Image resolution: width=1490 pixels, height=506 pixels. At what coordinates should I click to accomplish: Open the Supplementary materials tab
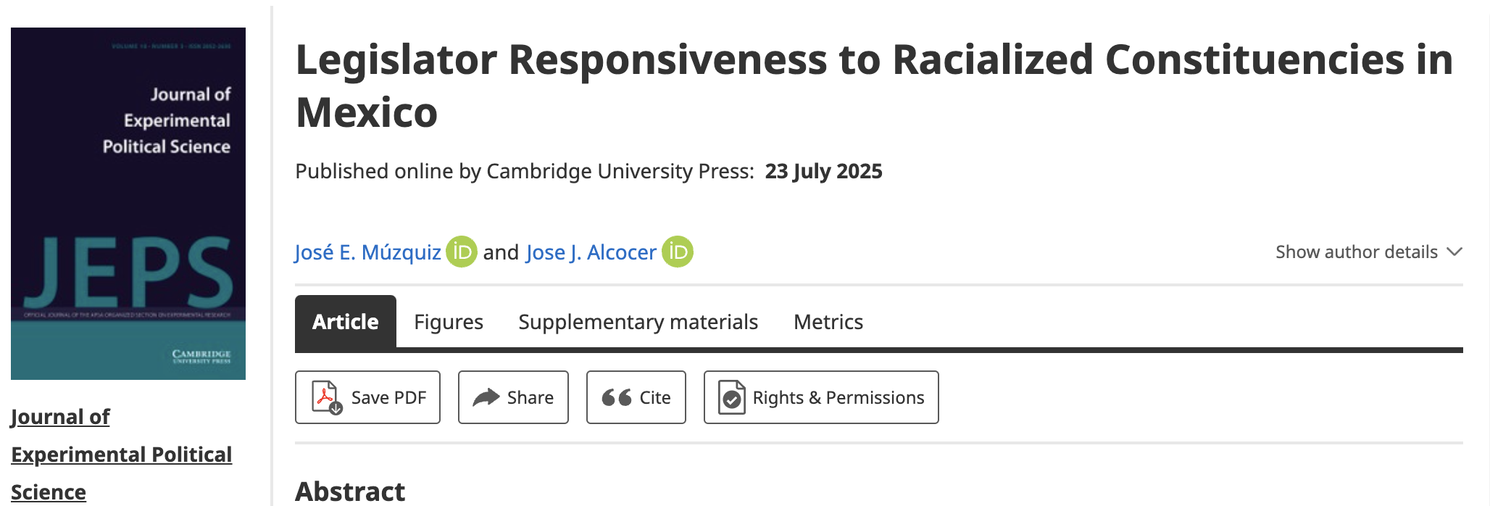(x=638, y=322)
